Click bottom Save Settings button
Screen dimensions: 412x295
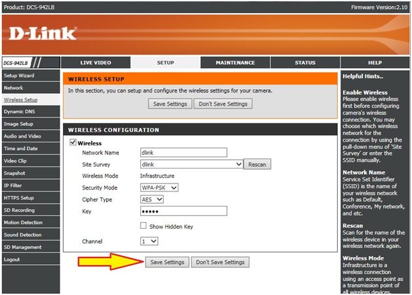click(167, 262)
